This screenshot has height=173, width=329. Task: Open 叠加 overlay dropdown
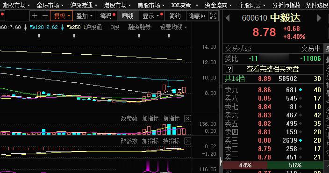84,16
